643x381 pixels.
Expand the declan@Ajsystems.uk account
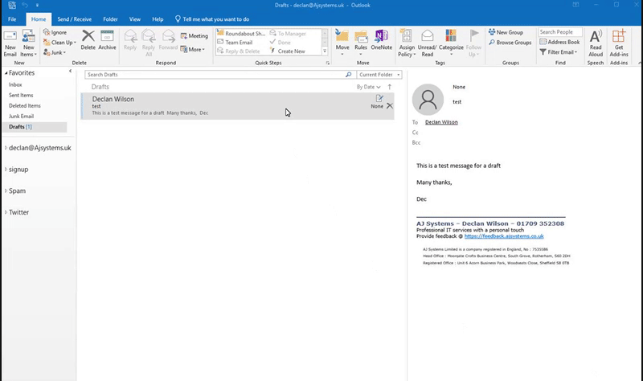click(x=6, y=148)
